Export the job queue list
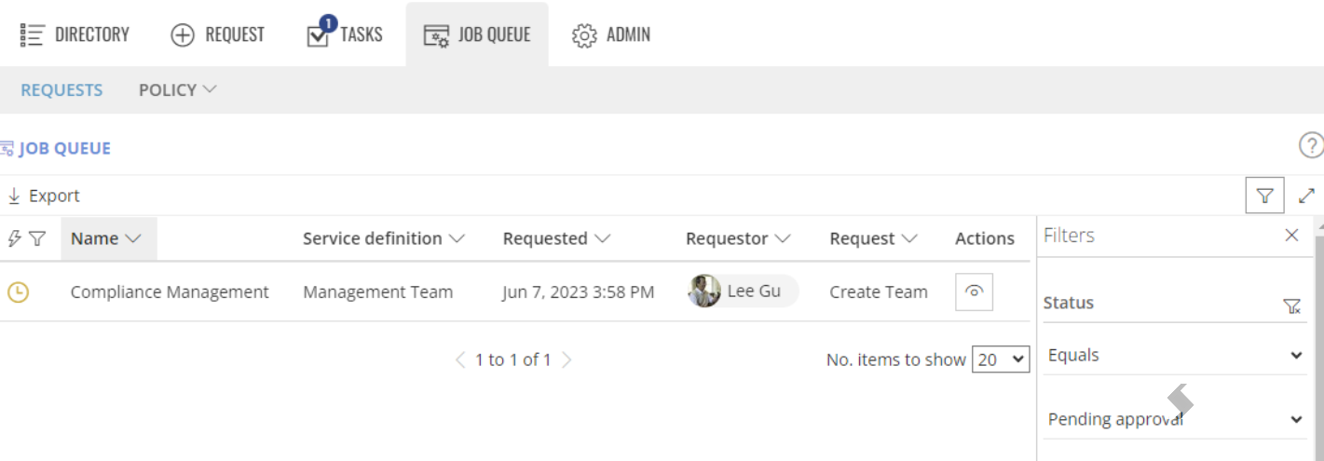Screen dimensions: 1324x461 (x=44, y=196)
